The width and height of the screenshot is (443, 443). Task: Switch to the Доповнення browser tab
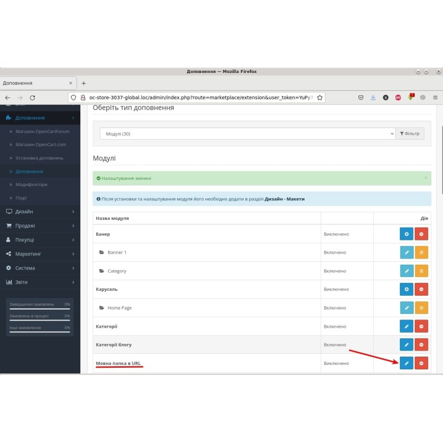(33, 83)
